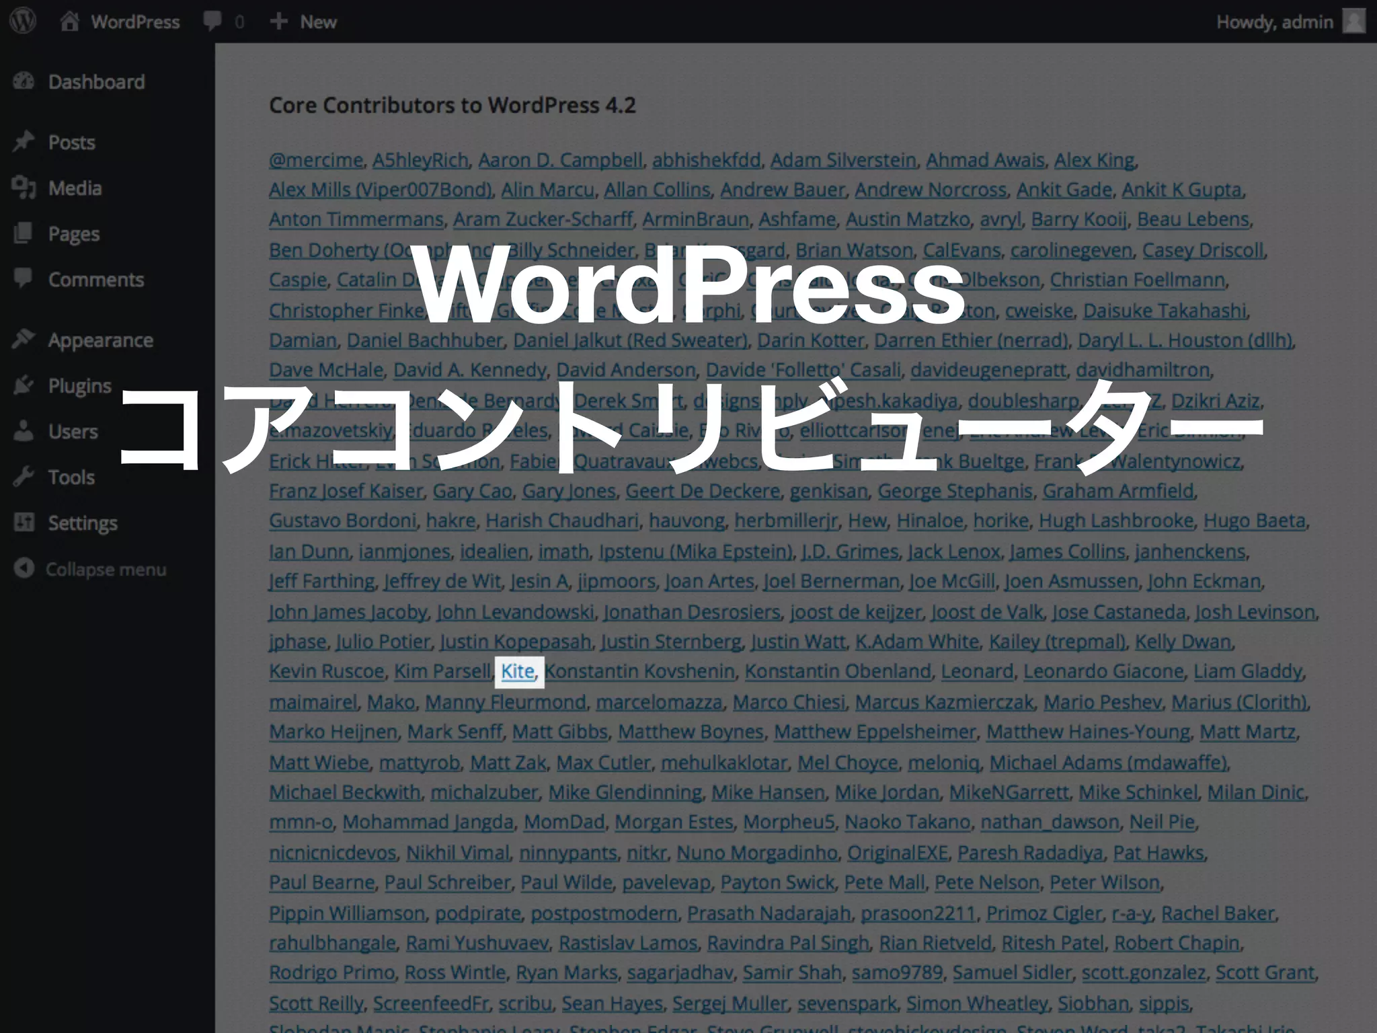Click the Appearance paintbrush icon
The image size is (1377, 1033).
coord(24,340)
